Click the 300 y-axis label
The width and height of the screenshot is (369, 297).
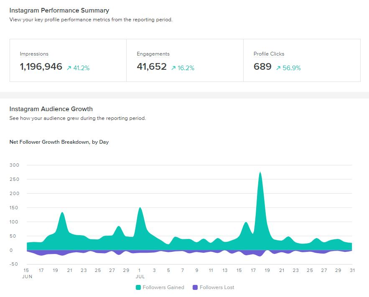[x=14, y=165]
